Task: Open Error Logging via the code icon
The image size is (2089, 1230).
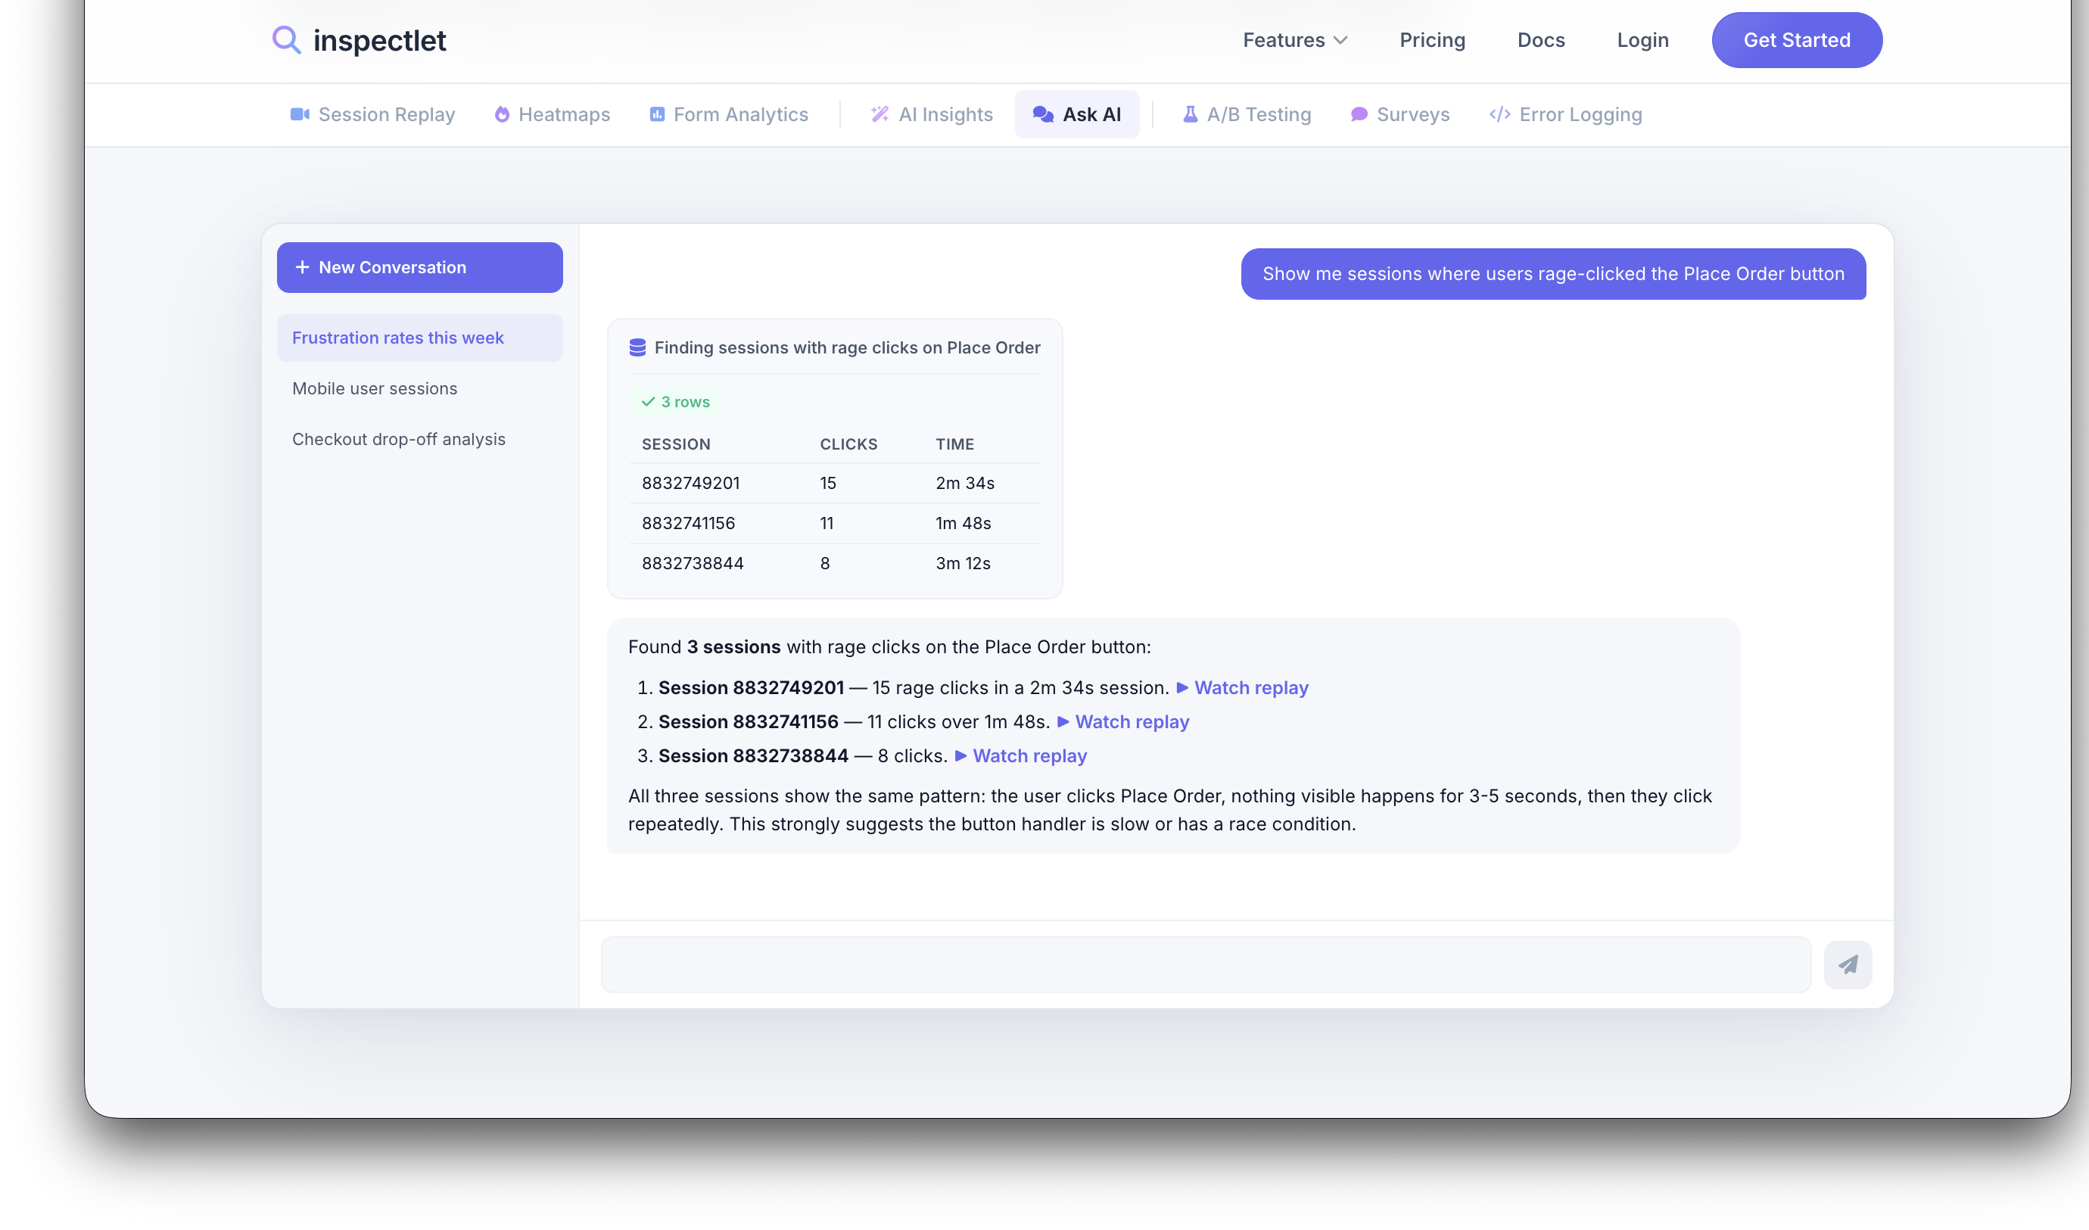Action: (1499, 114)
